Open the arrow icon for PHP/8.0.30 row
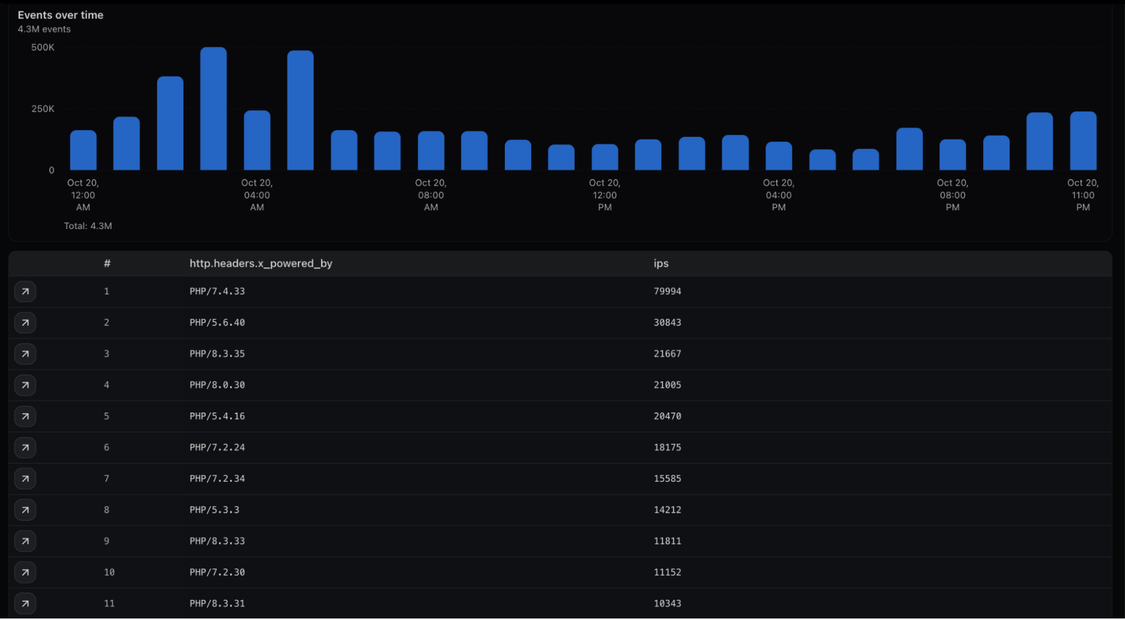The width and height of the screenshot is (1125, 619). click(25, 385)
